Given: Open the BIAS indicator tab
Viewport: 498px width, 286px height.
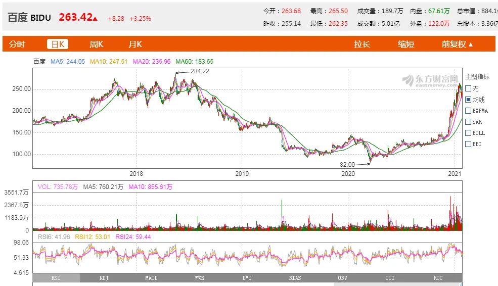Looking at the screenshot, I should [295, 278].
